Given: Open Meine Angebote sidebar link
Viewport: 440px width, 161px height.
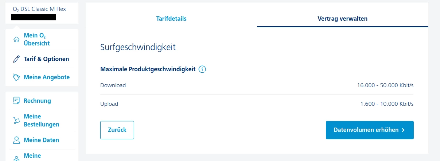Looking at the screenshot, I should coord(47,77).
